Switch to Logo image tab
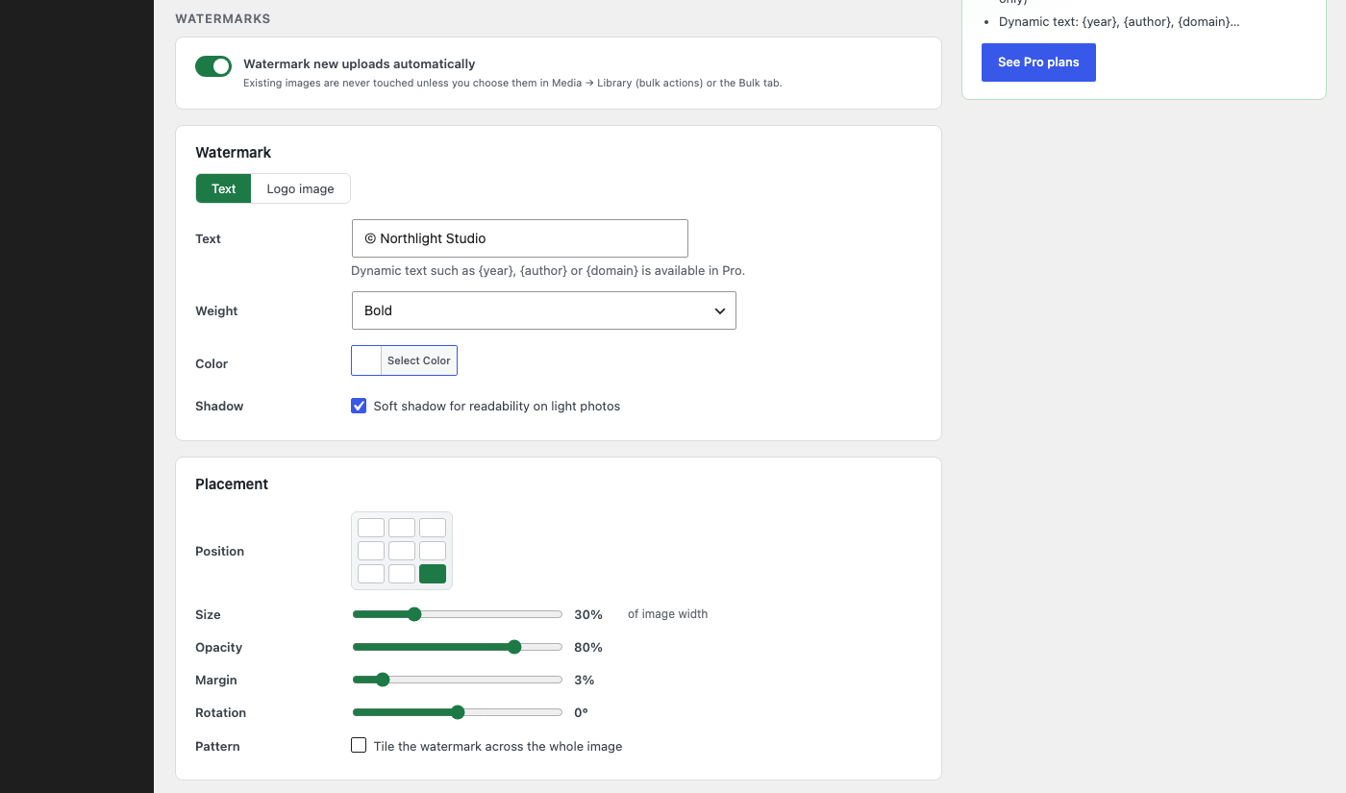Viewport: 1346px width, 793px height. [x=301, y=188]
